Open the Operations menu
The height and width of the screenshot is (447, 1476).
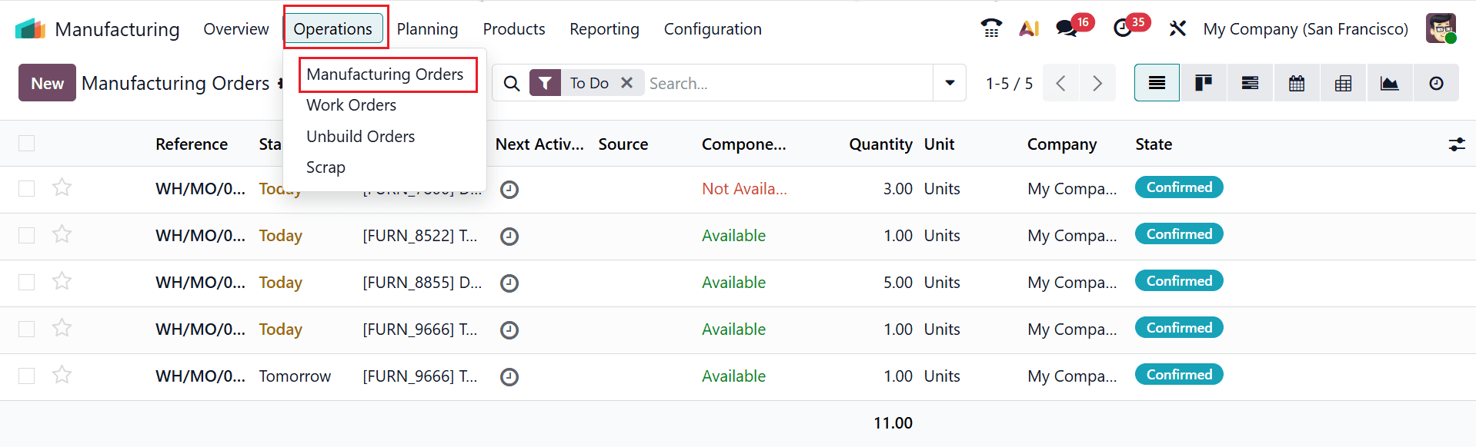click(x=332, y=29)
